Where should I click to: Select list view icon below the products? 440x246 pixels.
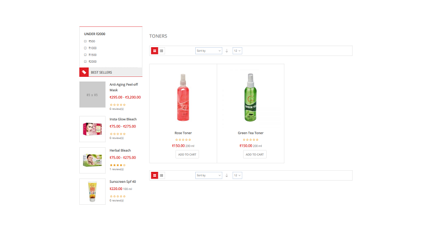(x=161, y=175)
